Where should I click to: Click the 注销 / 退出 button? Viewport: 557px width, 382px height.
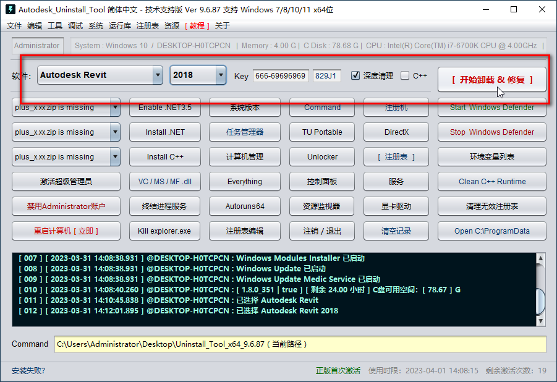[322, 231]
